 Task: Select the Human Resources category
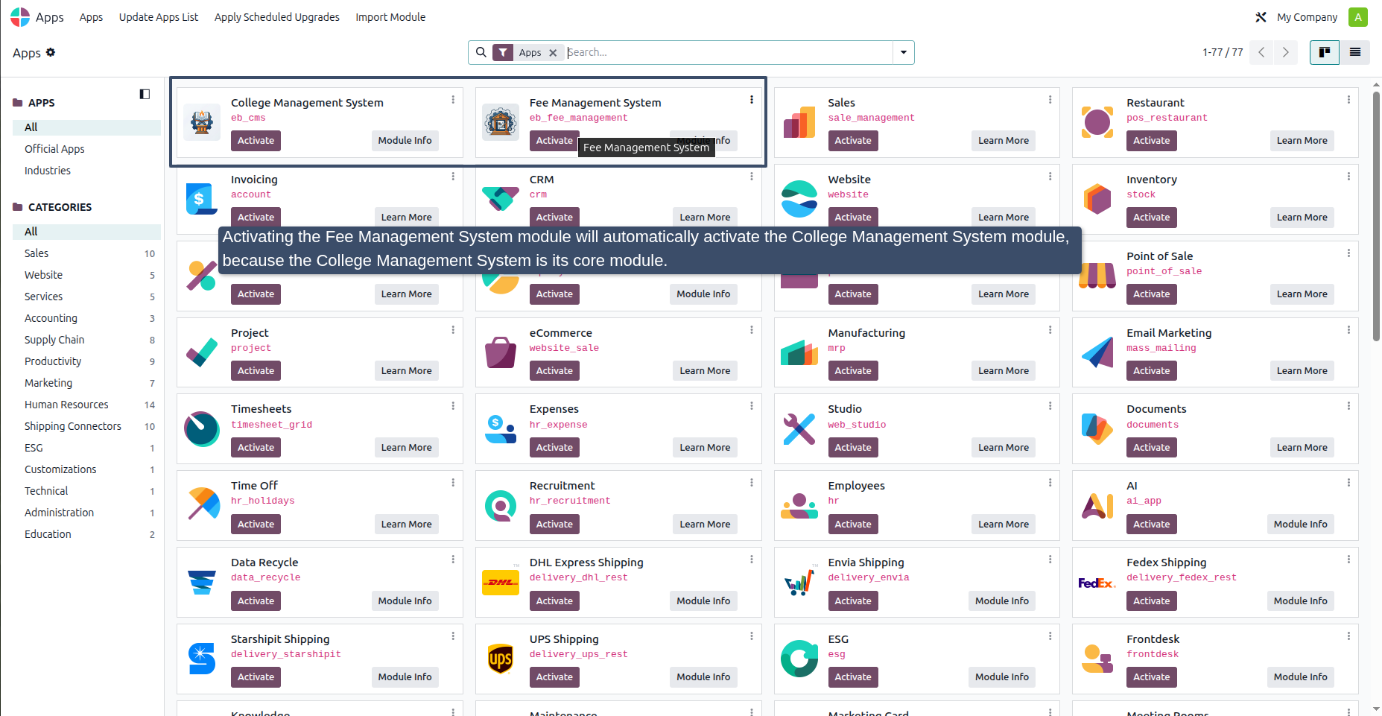point(66,405)
